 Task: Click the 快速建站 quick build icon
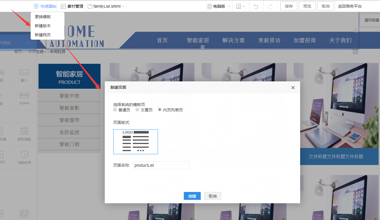36,6
